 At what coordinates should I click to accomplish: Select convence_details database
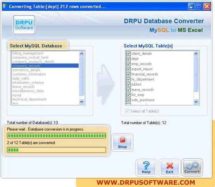[45, 70]
